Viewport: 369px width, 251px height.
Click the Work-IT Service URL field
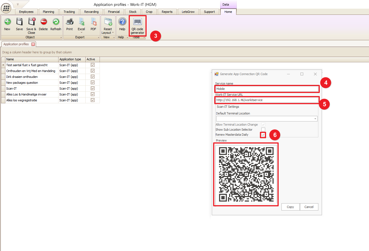click(267, 100)
